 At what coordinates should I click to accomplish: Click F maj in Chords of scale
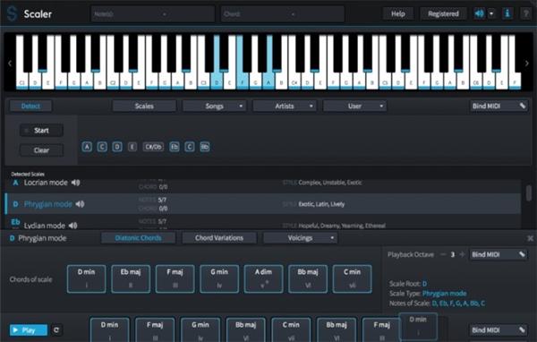[175, 278]
